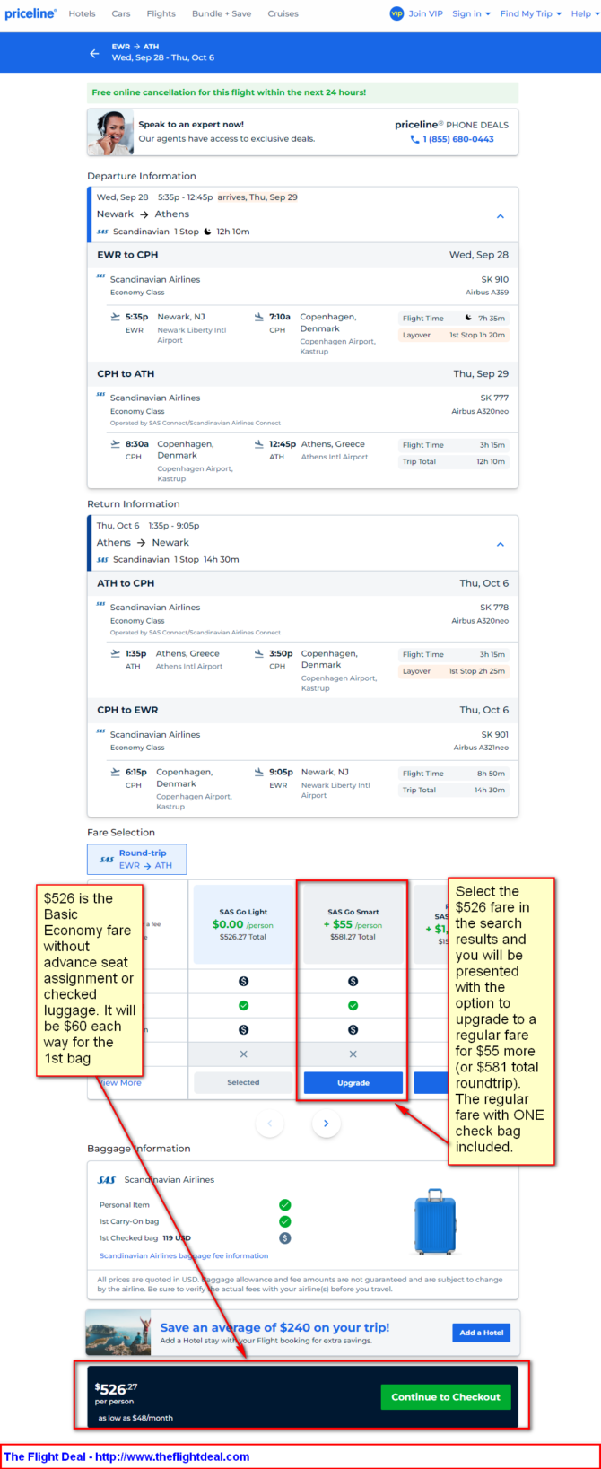Click the Join VIP link
Image resolution: width=601 pixels, height=1469 pixels.
coord(426,13)
